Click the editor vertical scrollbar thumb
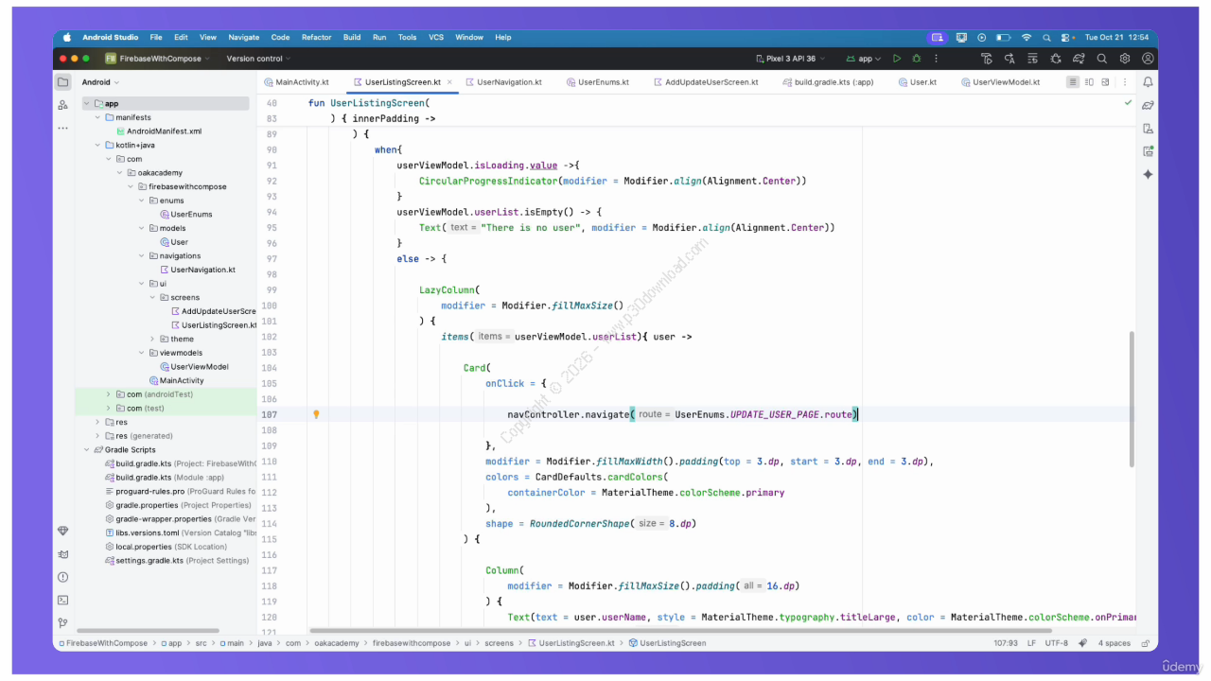 [x=1131, y=397]
